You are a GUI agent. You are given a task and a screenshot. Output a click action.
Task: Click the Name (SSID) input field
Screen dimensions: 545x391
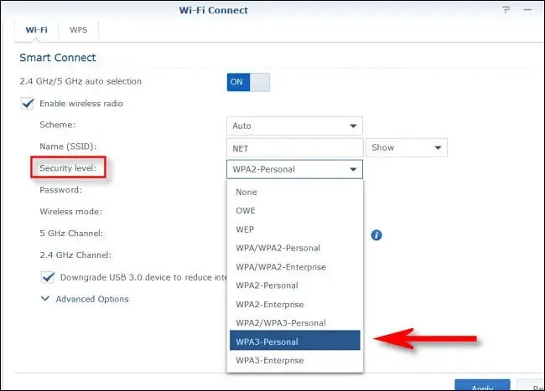(x=294, y=147)
